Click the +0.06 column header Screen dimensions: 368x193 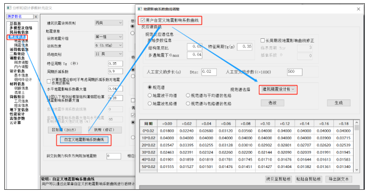coord(226,124)
